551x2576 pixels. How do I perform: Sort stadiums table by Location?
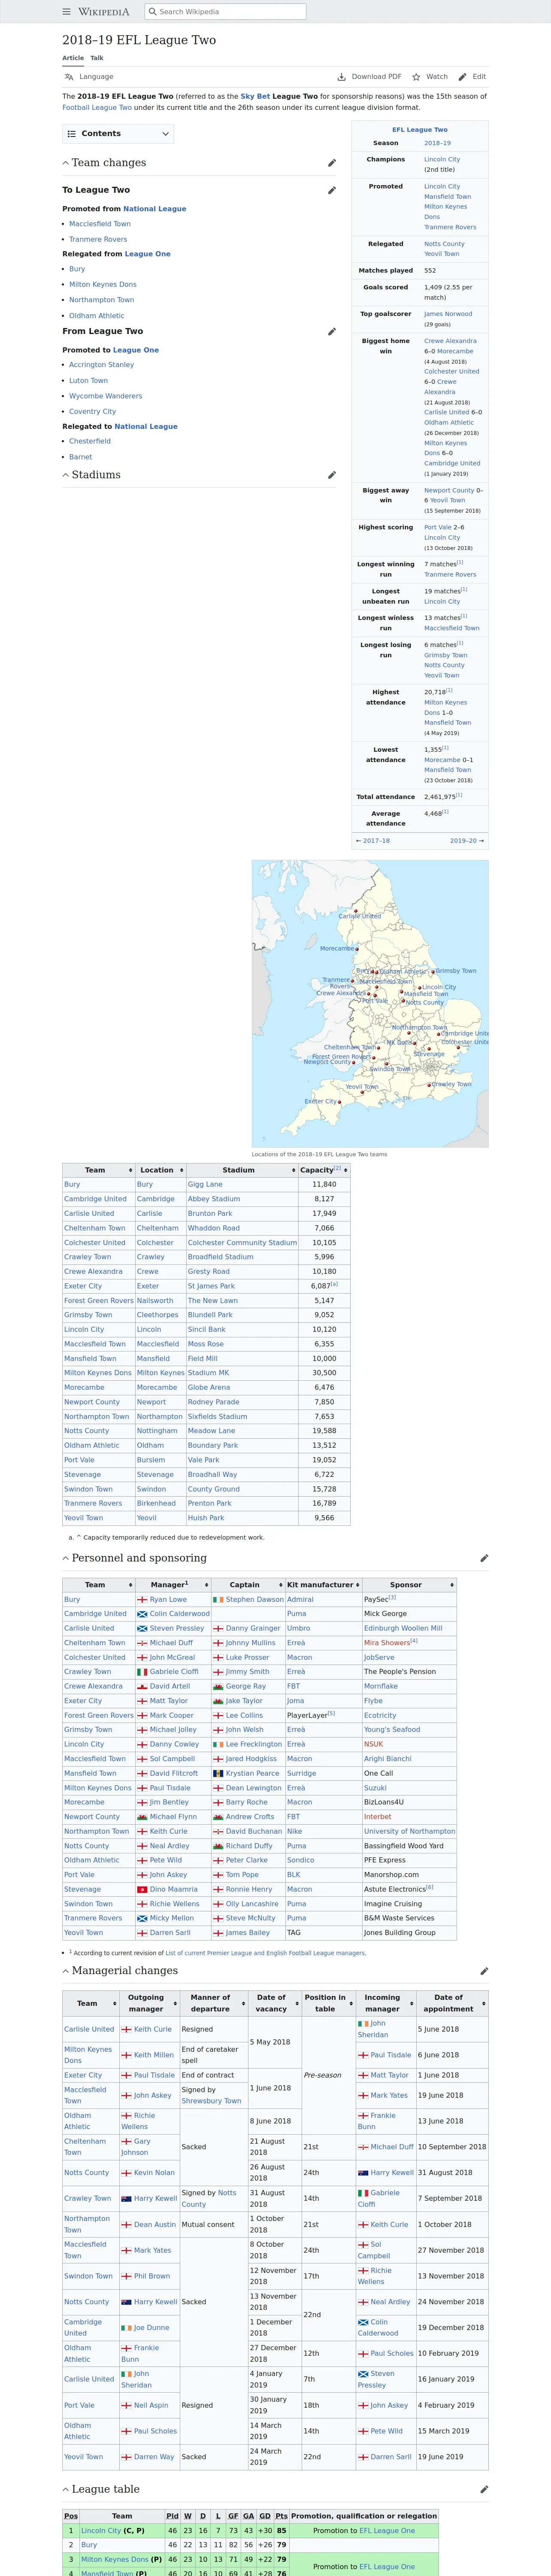pyautogui.click(x=160, y=1170)
